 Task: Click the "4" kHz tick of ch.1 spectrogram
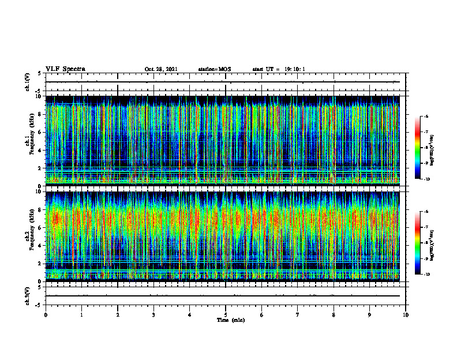pyautogui.click(x=40, y=151)
